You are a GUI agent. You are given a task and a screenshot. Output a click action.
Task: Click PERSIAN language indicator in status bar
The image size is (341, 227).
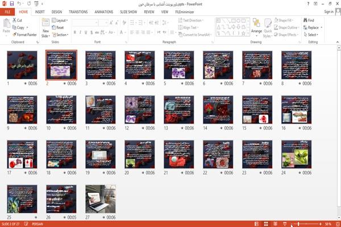tap(38, 224)
